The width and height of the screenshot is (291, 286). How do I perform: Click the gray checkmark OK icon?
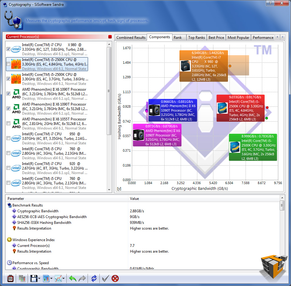click(105, 278)
